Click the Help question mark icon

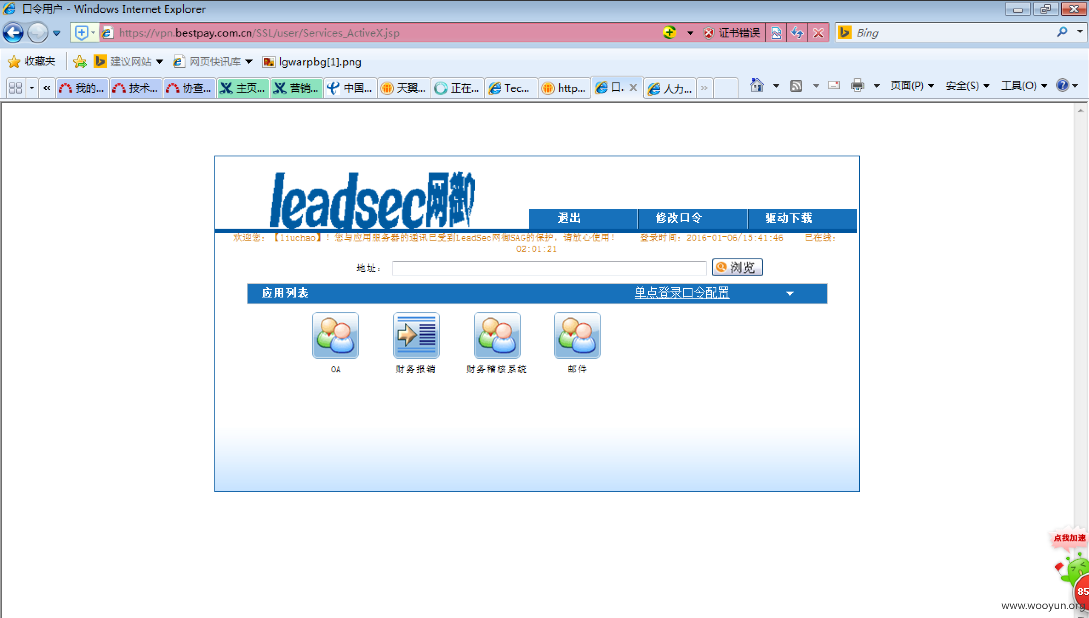[x=1062, y=85]
